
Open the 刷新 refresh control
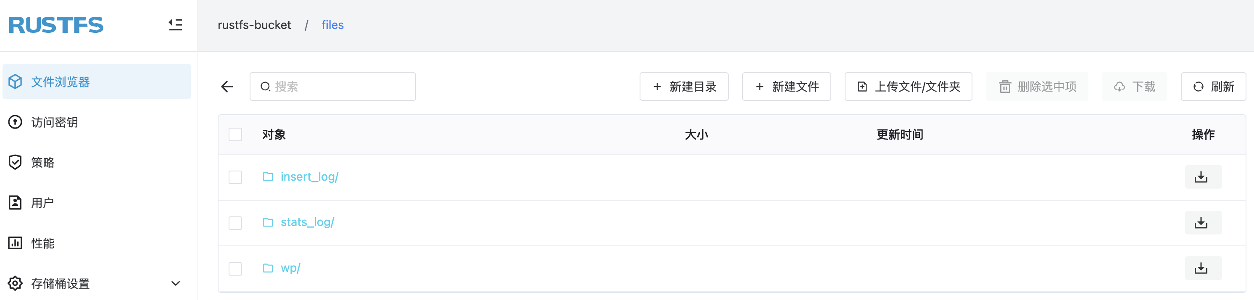click(x=1213, y=86)
